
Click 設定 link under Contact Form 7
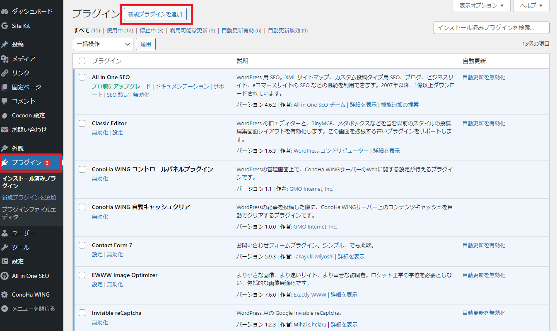click(x=97, y=255)
